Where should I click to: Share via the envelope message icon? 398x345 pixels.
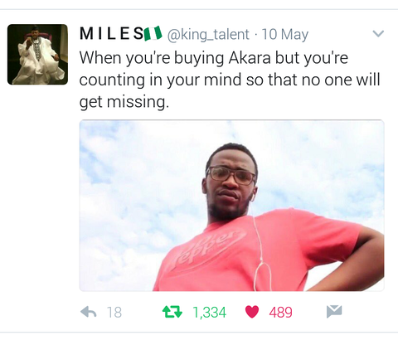(334, 312)
